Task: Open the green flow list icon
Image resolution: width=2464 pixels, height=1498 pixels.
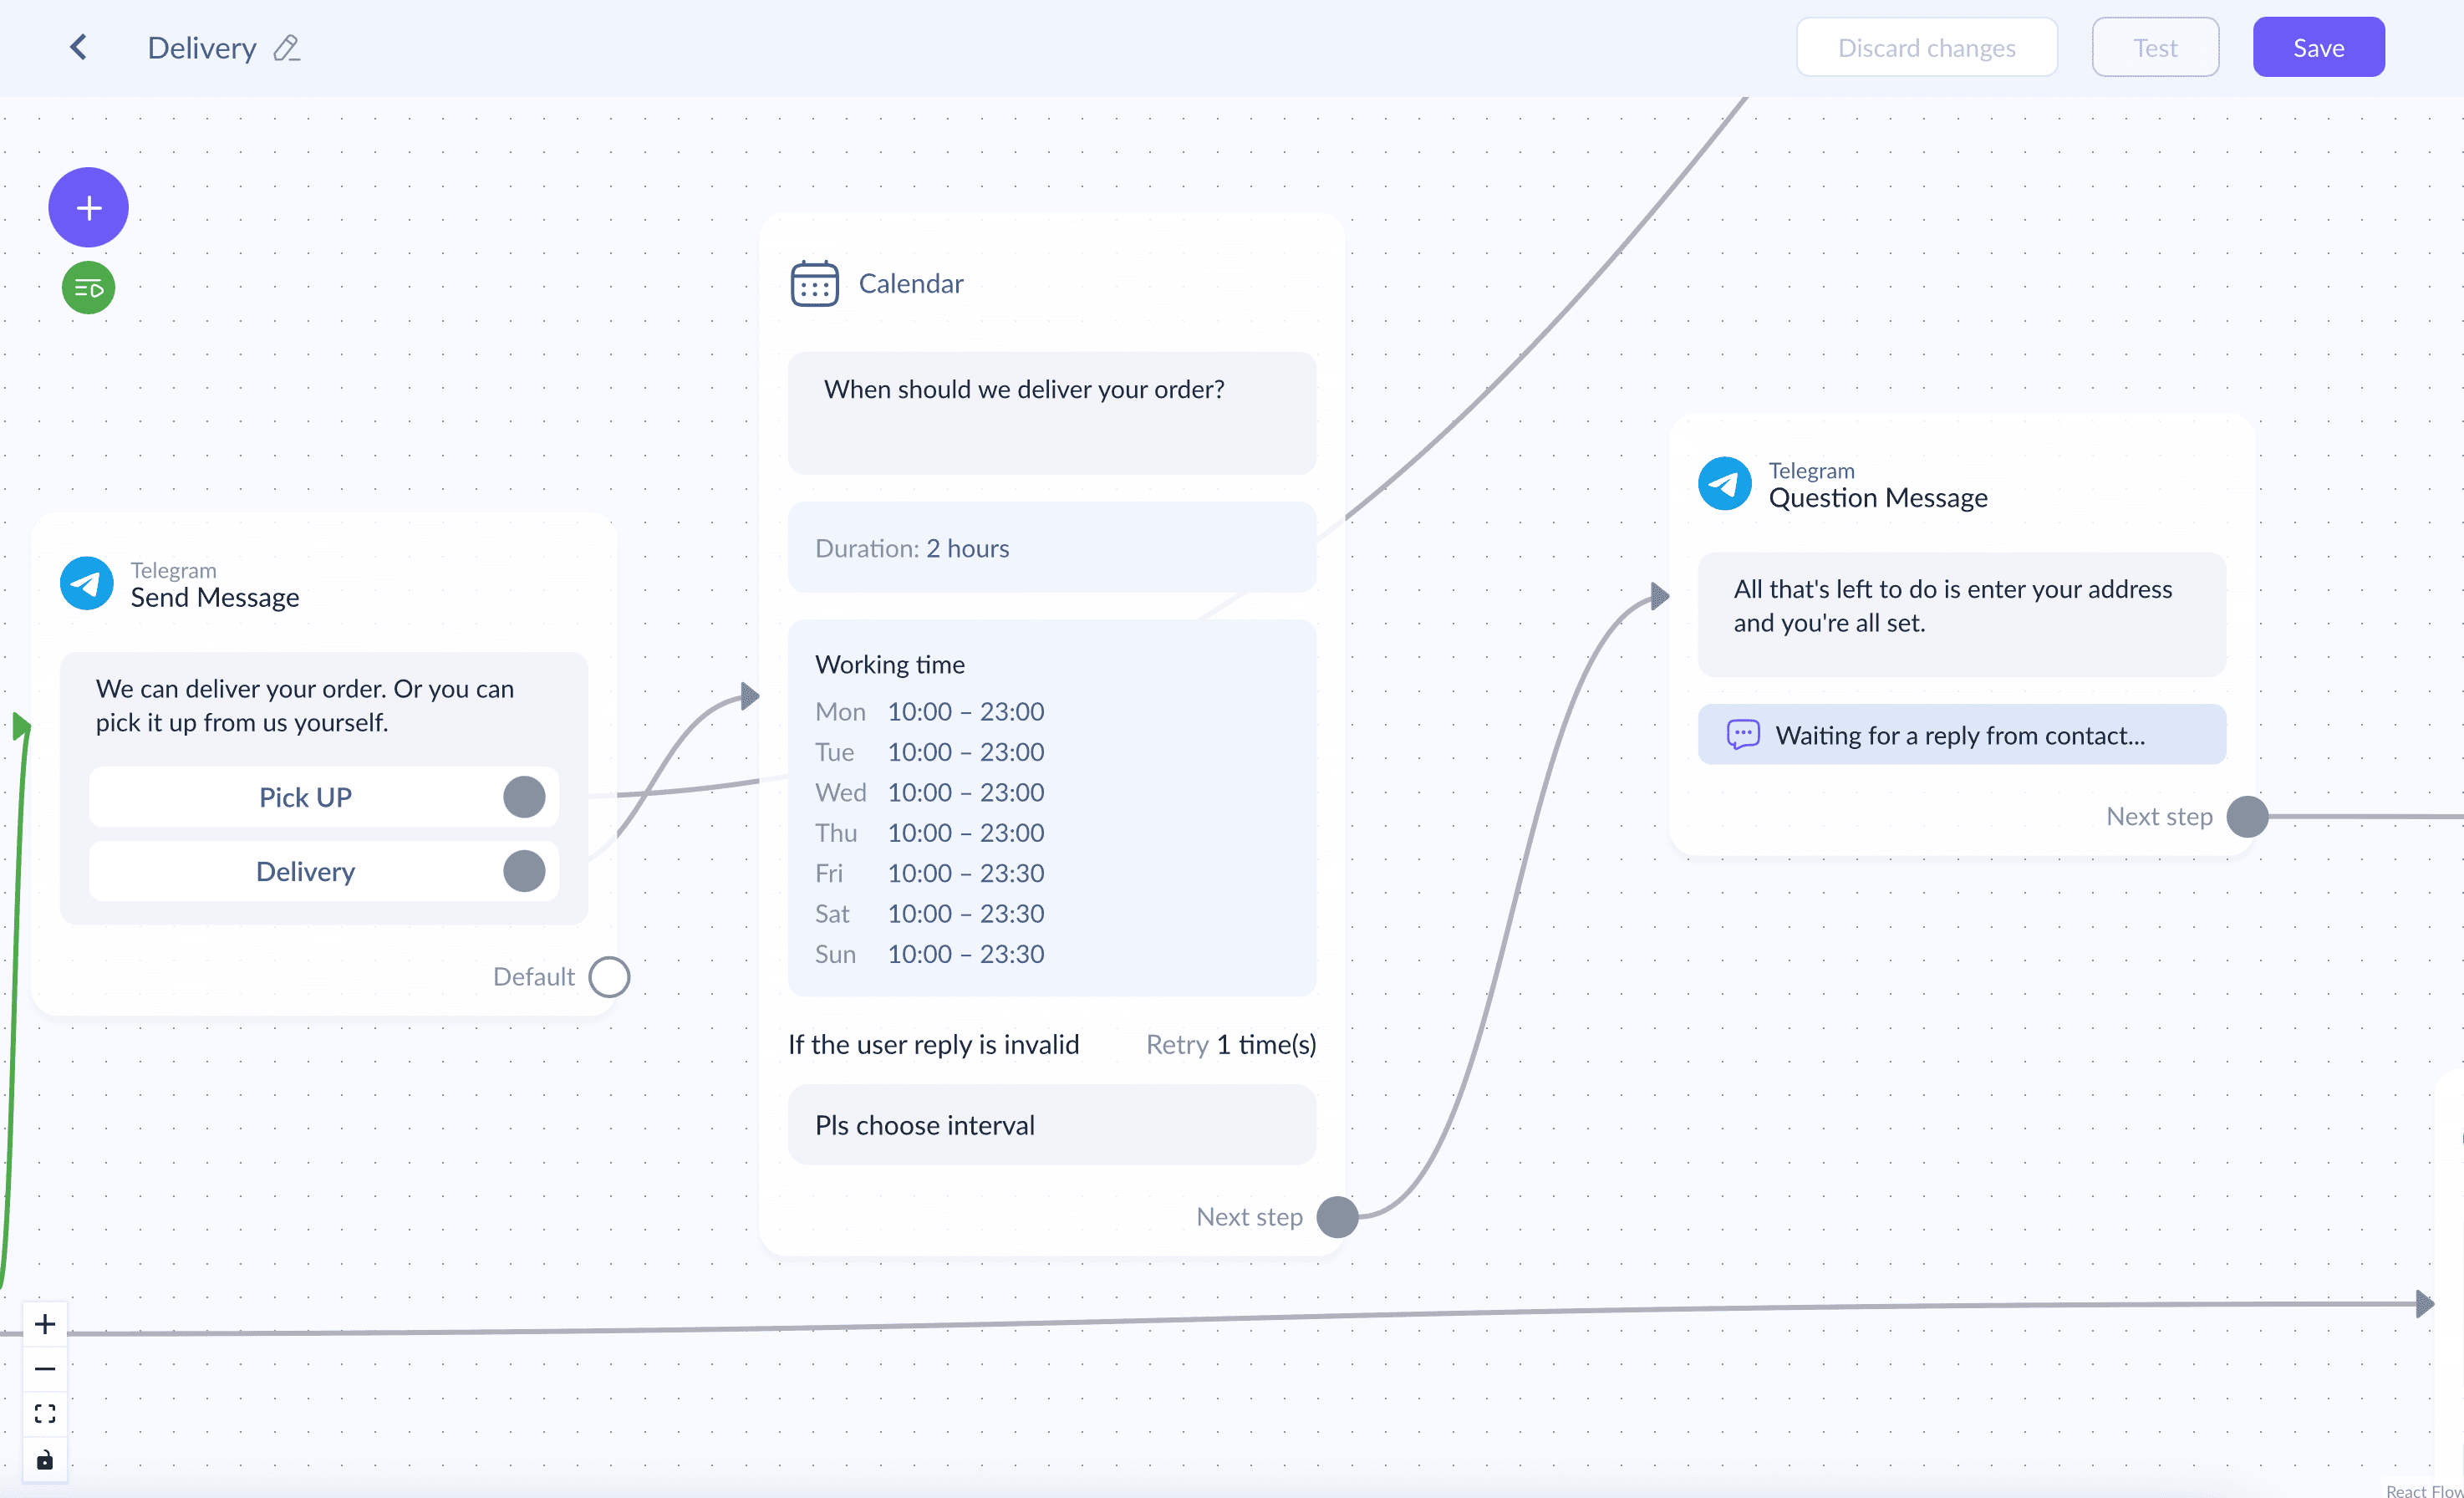Action: [x=89, y=288]
